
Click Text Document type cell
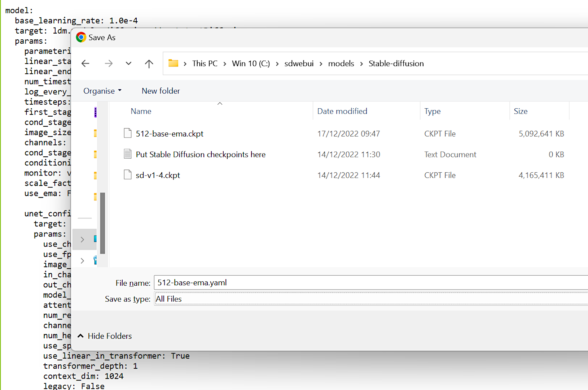click(450, 155)
